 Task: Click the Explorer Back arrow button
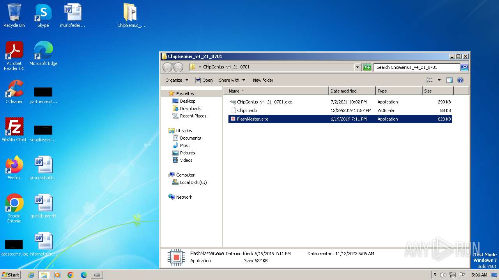167,67
